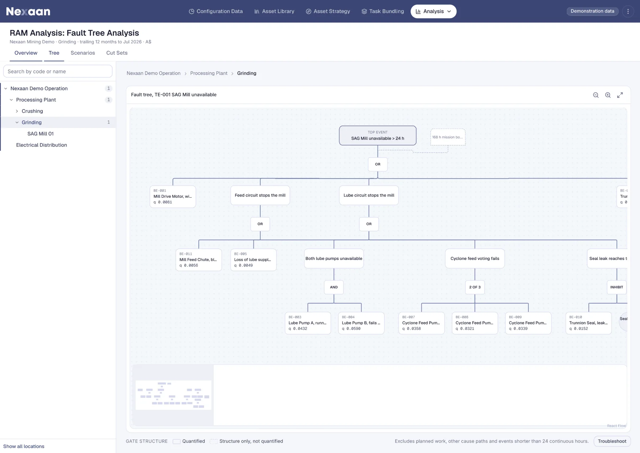Expand the Crushing tree node
The width and height of the screenshot is (640, 453).
17,111
